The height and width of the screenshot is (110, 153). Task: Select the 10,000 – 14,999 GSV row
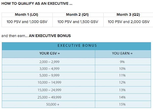pos(76,83)
